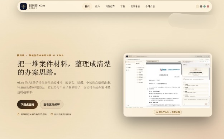This screenshot has width=224, height=139.
Task: Select the teal green theme color dot
Action: pyautogui.click(x=205, y=6)
